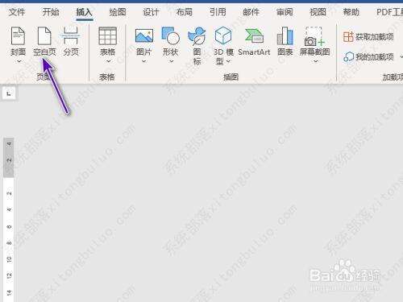Click the 图片 (Pictures) icon
Screen dimensions: 403x302
click(x=144, y=35)
